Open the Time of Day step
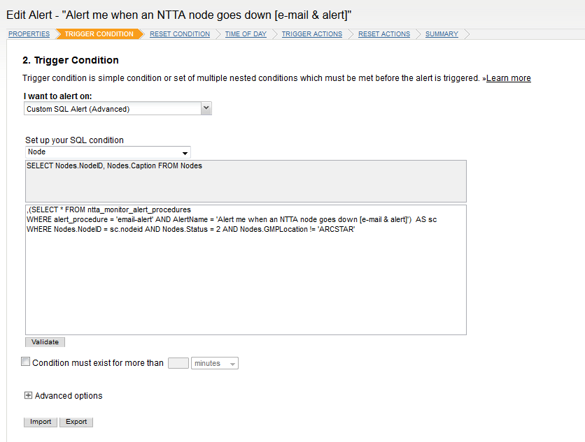 click(246, 34)
